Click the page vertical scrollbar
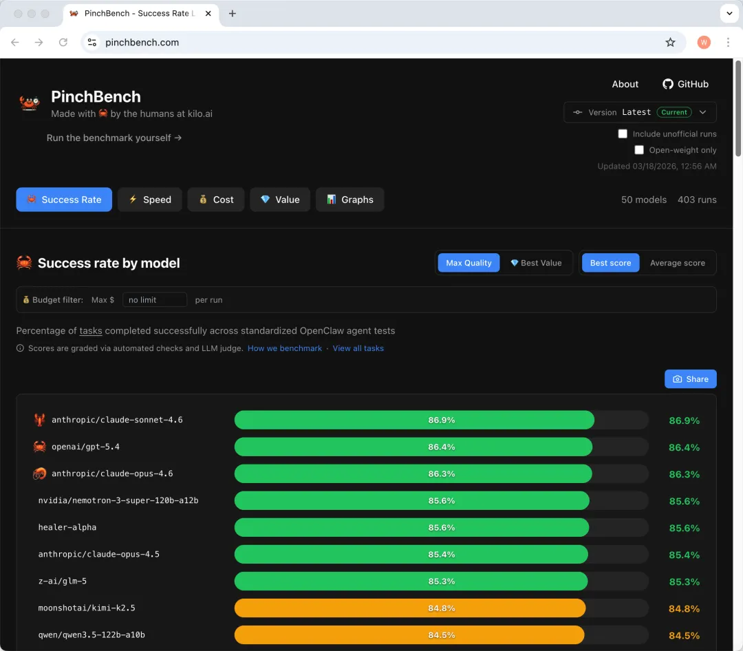Viewport: 743px width, 651px height. click(737, 108)
